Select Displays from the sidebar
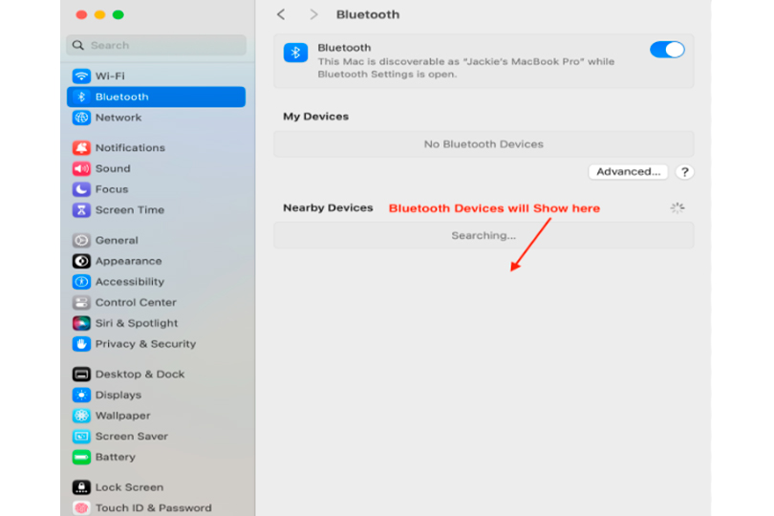Image resolution: width=774 pixels, height=516 pixels. click(x=118, y=395)
